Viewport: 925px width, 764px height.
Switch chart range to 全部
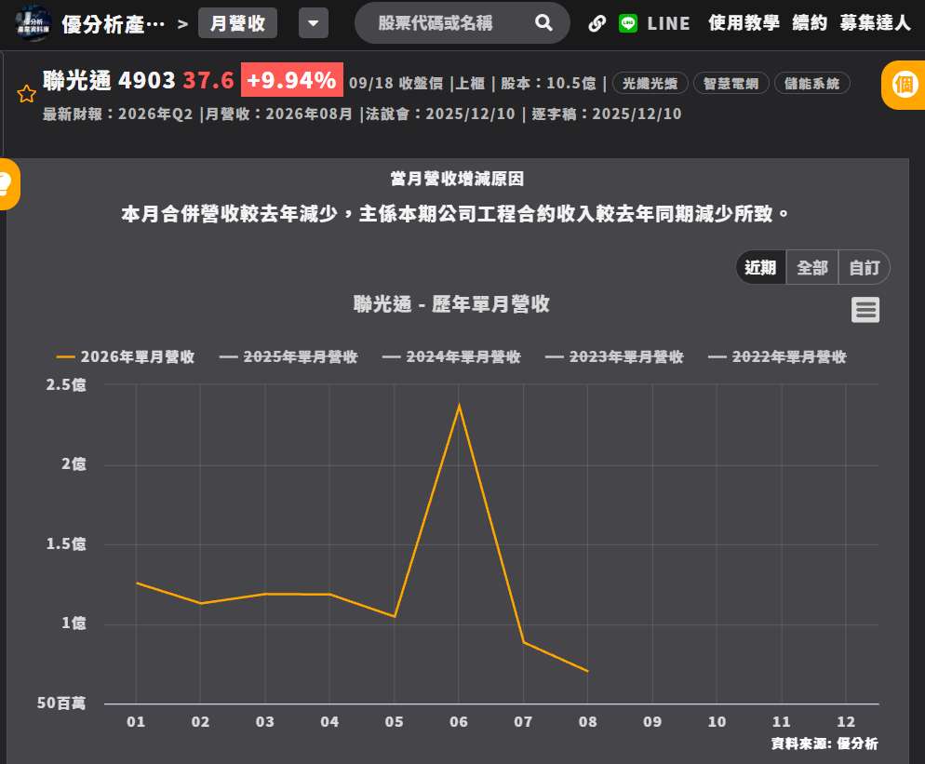(811, 268)
